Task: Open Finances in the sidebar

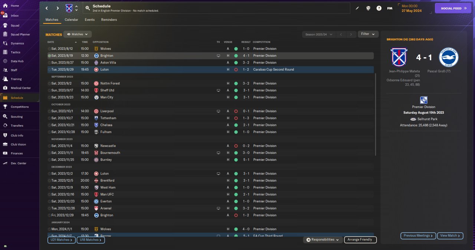Action: [x=17, y=153]
